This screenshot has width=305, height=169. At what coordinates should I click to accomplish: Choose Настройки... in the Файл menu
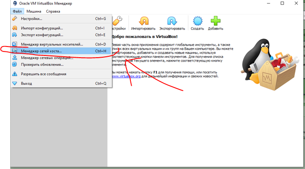tap(61, 19)
